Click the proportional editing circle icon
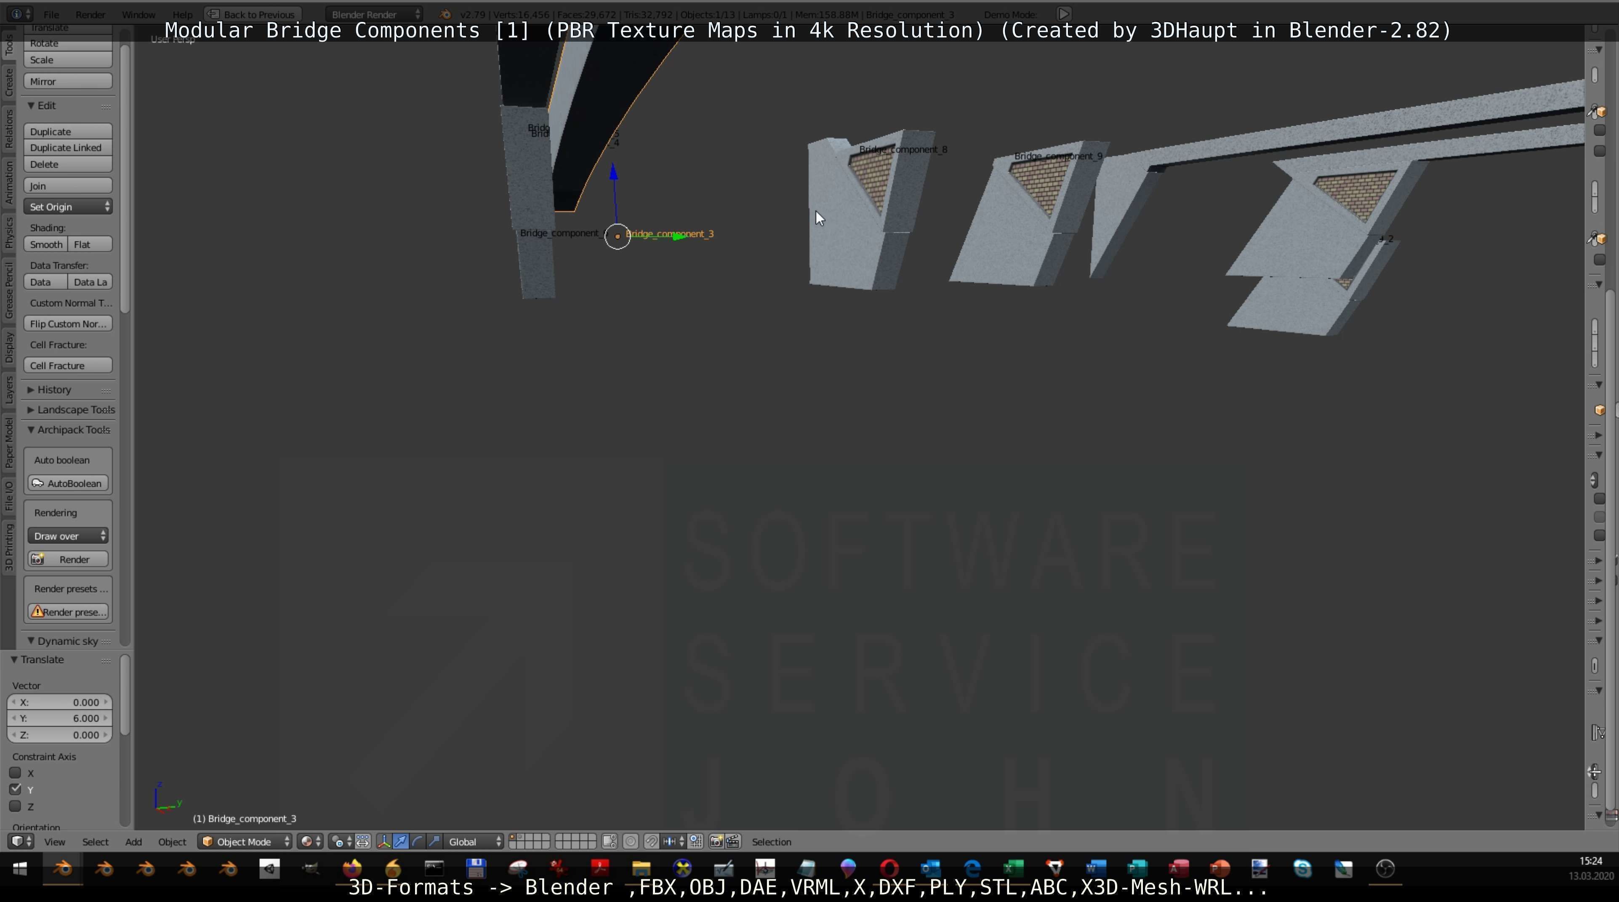Screen dimensions: 1619x902 click(x=631, y=842)
